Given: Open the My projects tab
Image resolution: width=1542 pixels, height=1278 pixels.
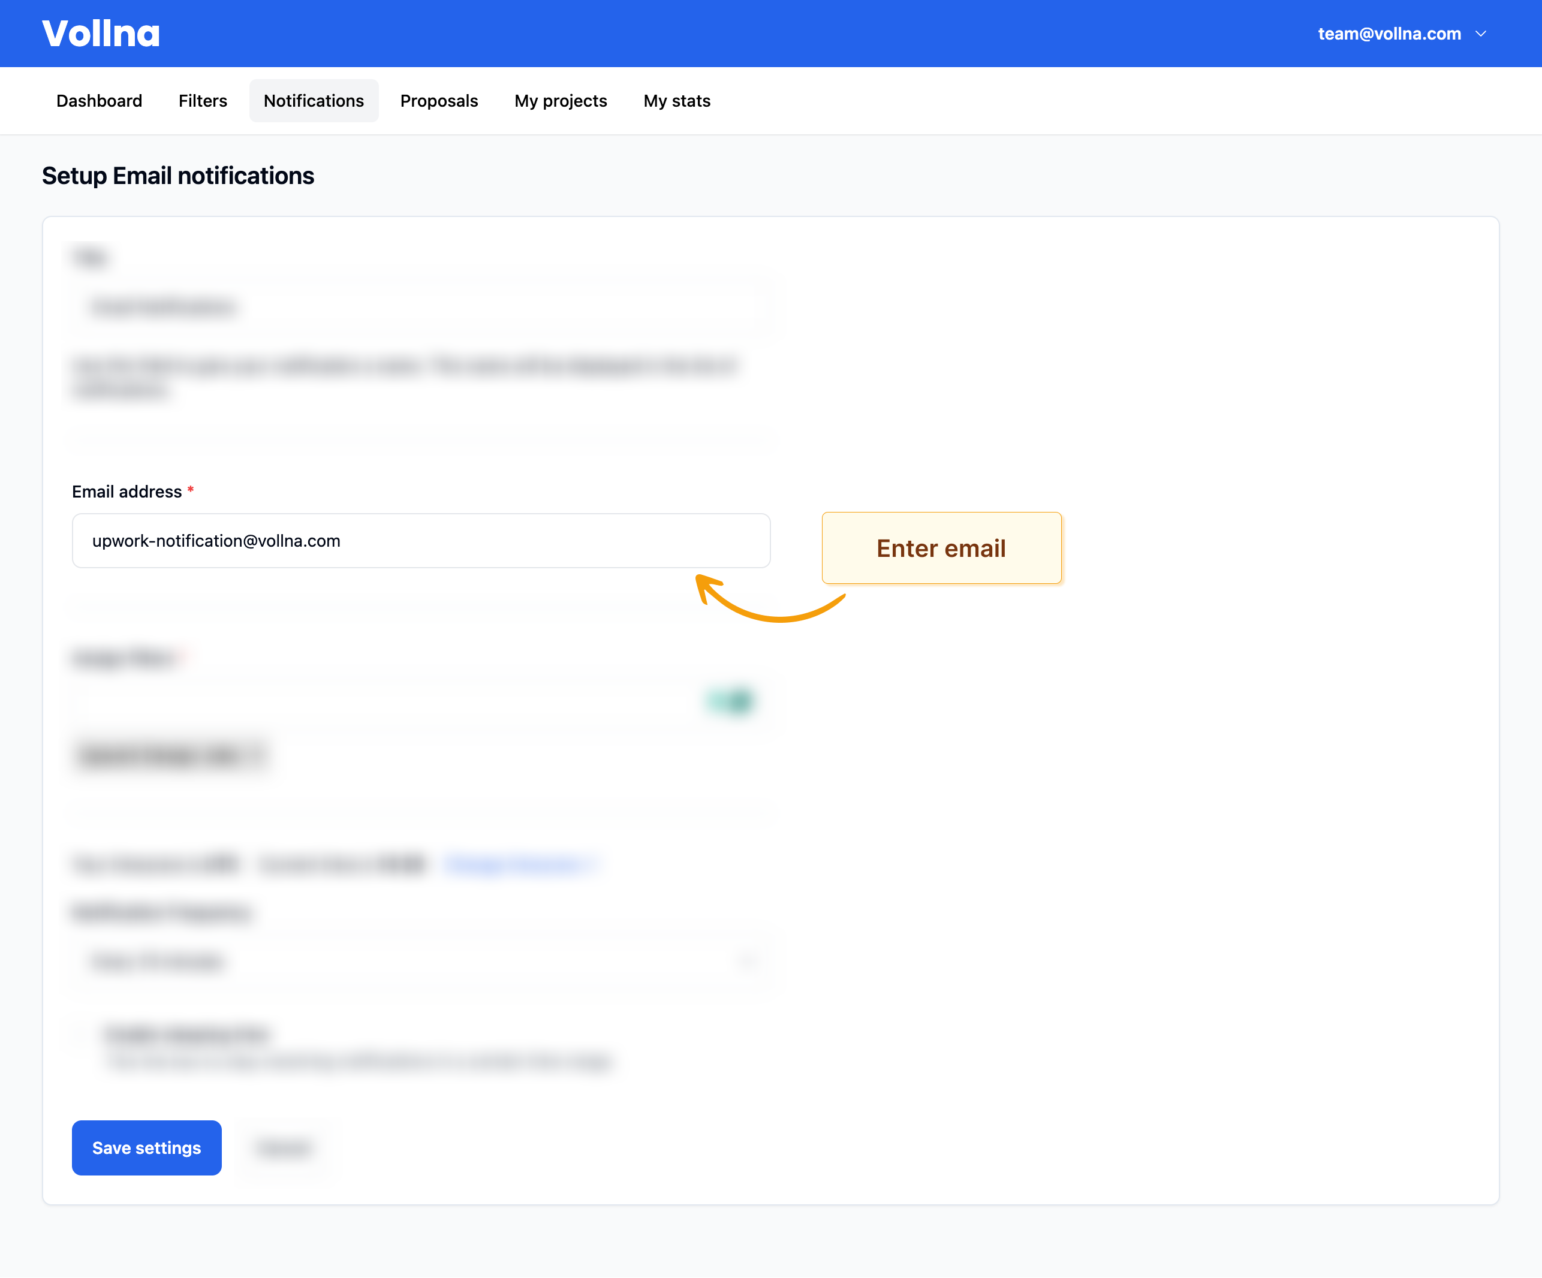Looking at the screenshot, I should [560, 101].
